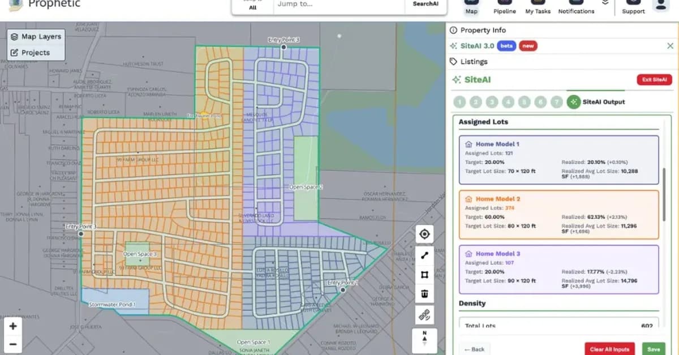Select the measure ruler tool icon

coord(424,315)
